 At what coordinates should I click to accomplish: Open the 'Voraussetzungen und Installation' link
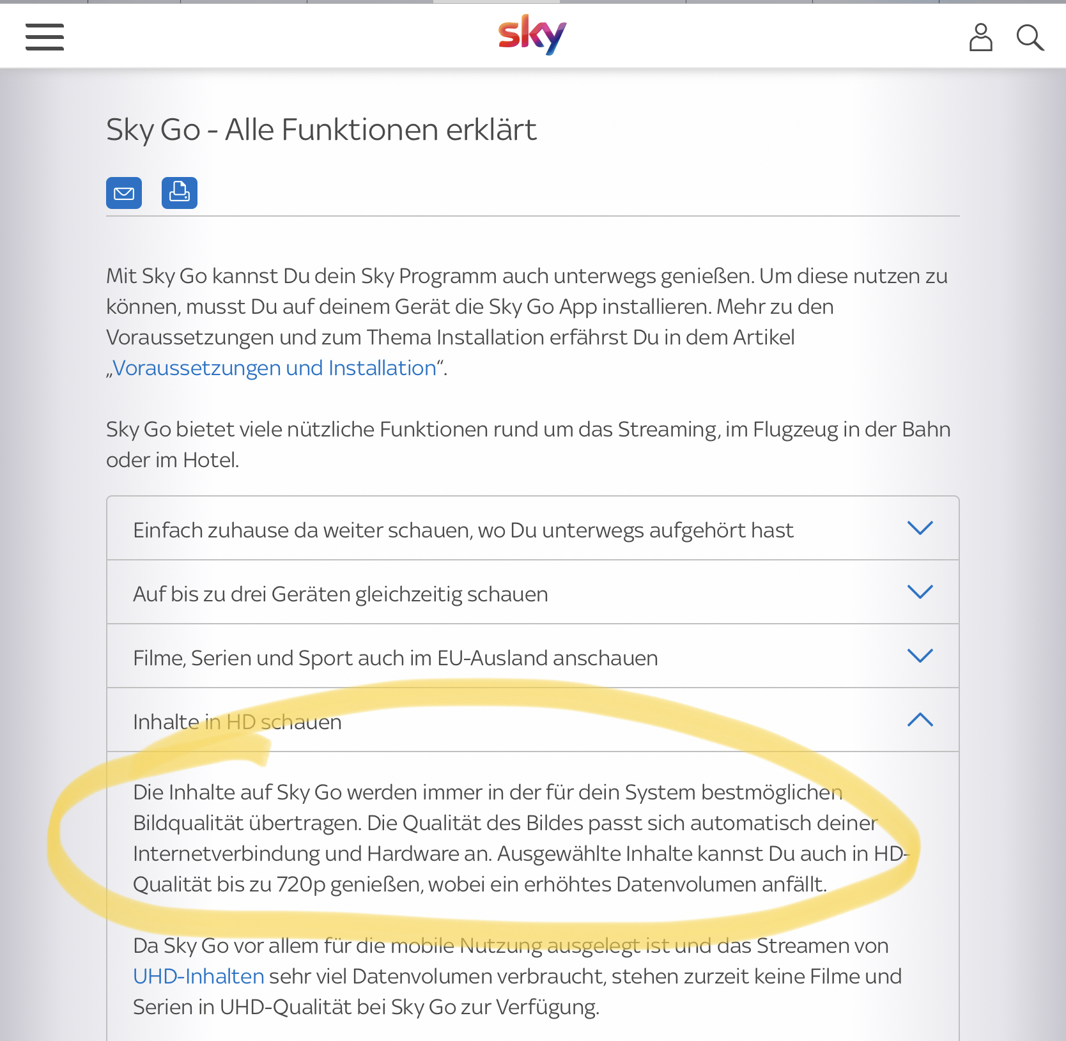275,368
